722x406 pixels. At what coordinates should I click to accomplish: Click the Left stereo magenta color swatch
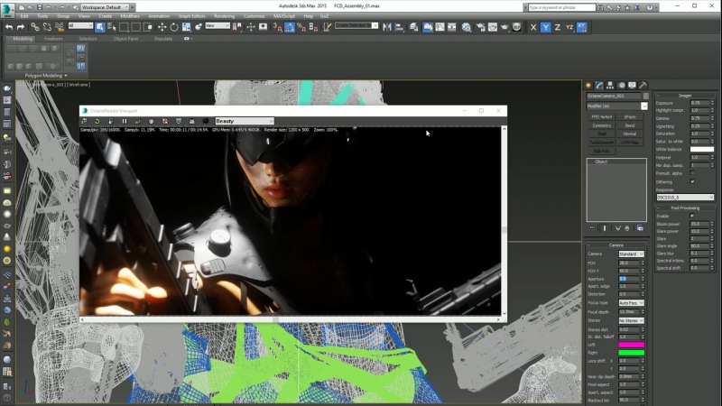[x=631, y=345]
